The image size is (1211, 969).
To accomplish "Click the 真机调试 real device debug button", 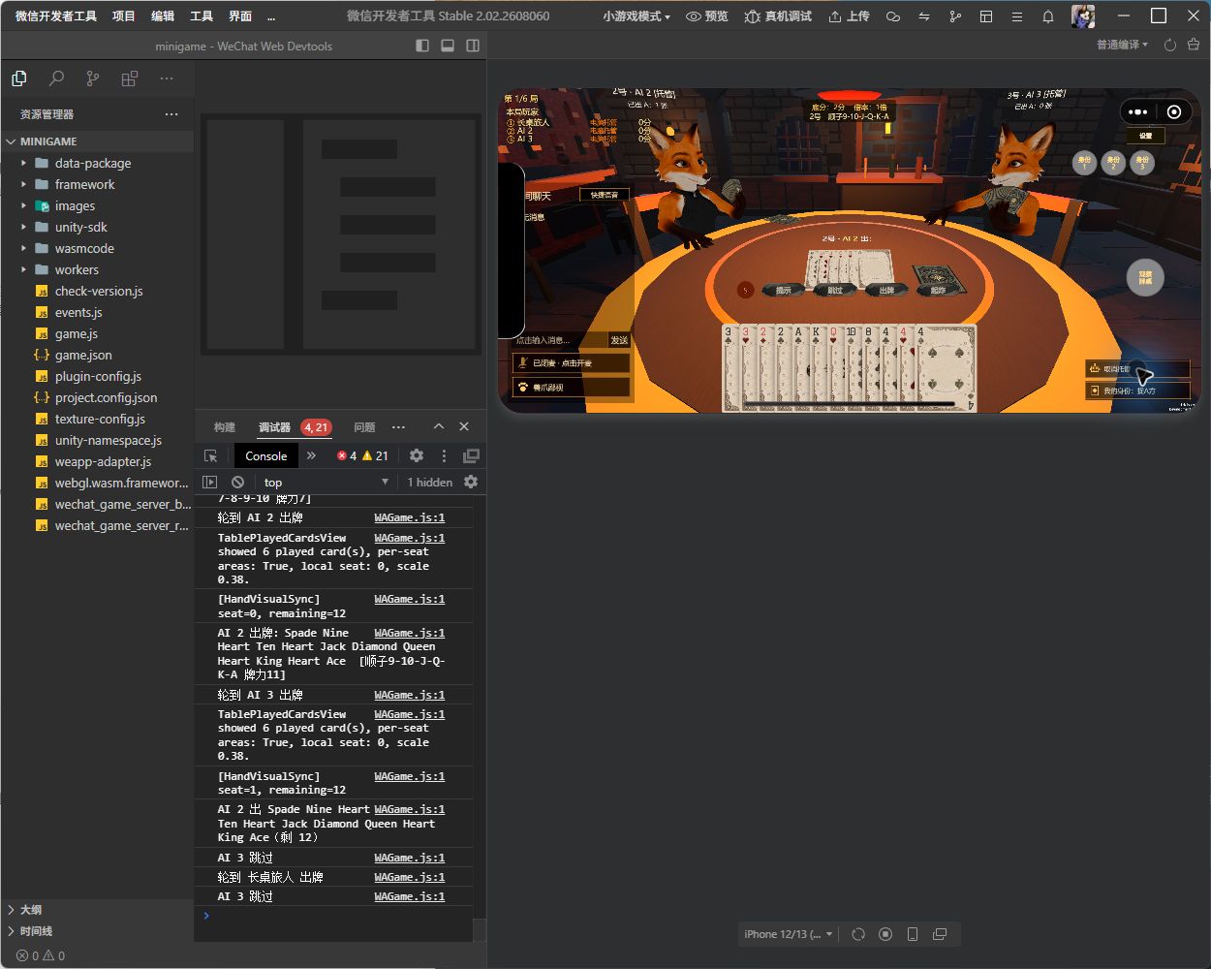I will click(778, 16).
